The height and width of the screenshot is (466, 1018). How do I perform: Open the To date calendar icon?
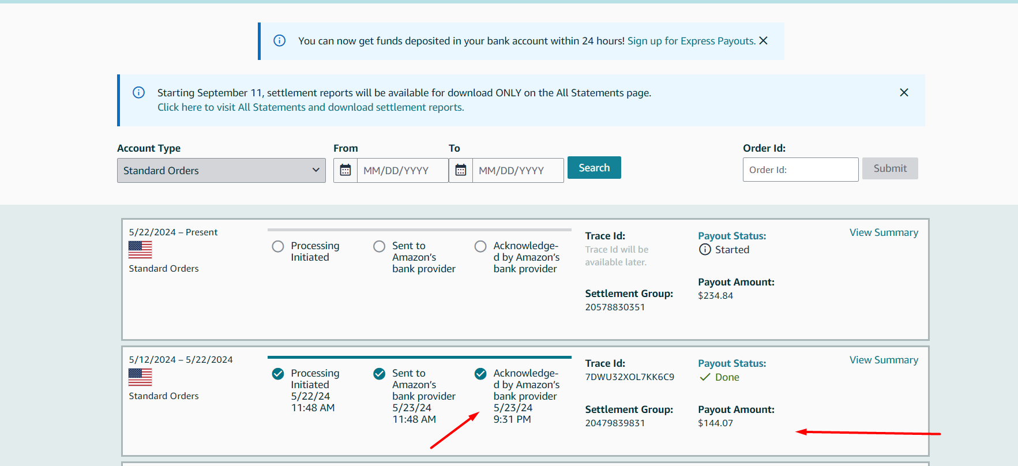[x=461, y=170]
